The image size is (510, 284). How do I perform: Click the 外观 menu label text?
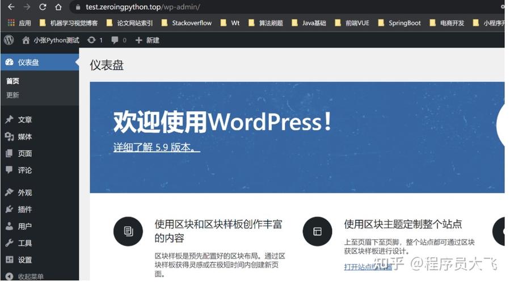click(25, 193)
